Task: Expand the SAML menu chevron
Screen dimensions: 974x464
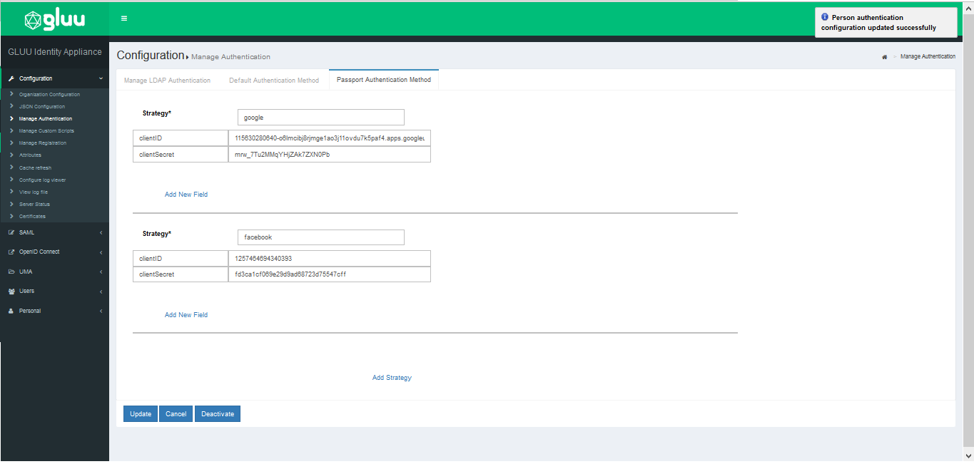Action: [x=101, y=232]
